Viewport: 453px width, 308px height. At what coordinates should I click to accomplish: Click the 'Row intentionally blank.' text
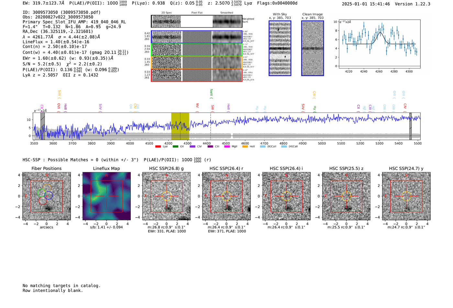53,291
